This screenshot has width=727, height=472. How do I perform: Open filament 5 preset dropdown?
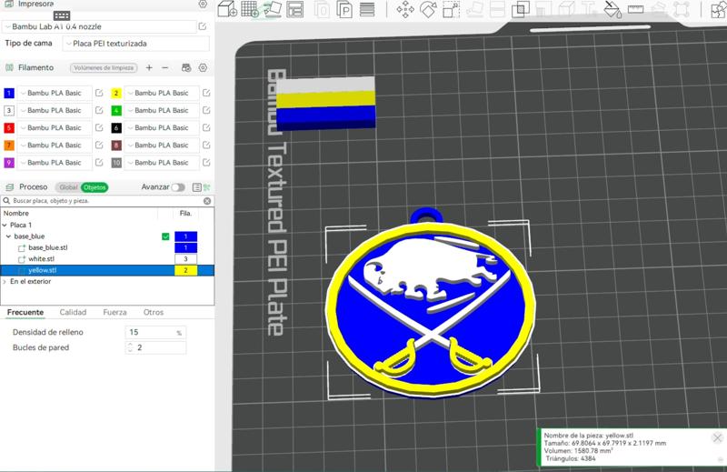coord(55,127)
